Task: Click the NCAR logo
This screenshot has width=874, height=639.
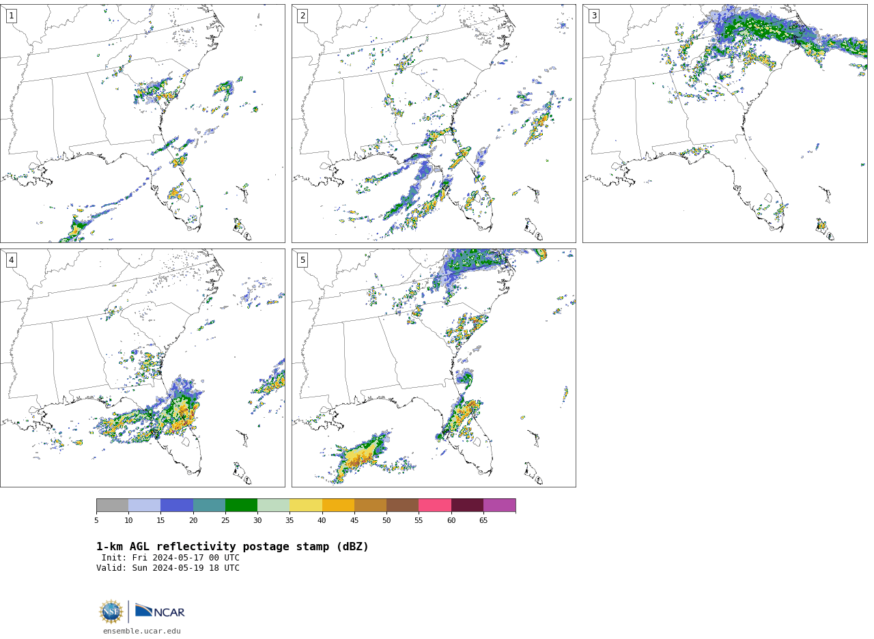Action: 160,612
